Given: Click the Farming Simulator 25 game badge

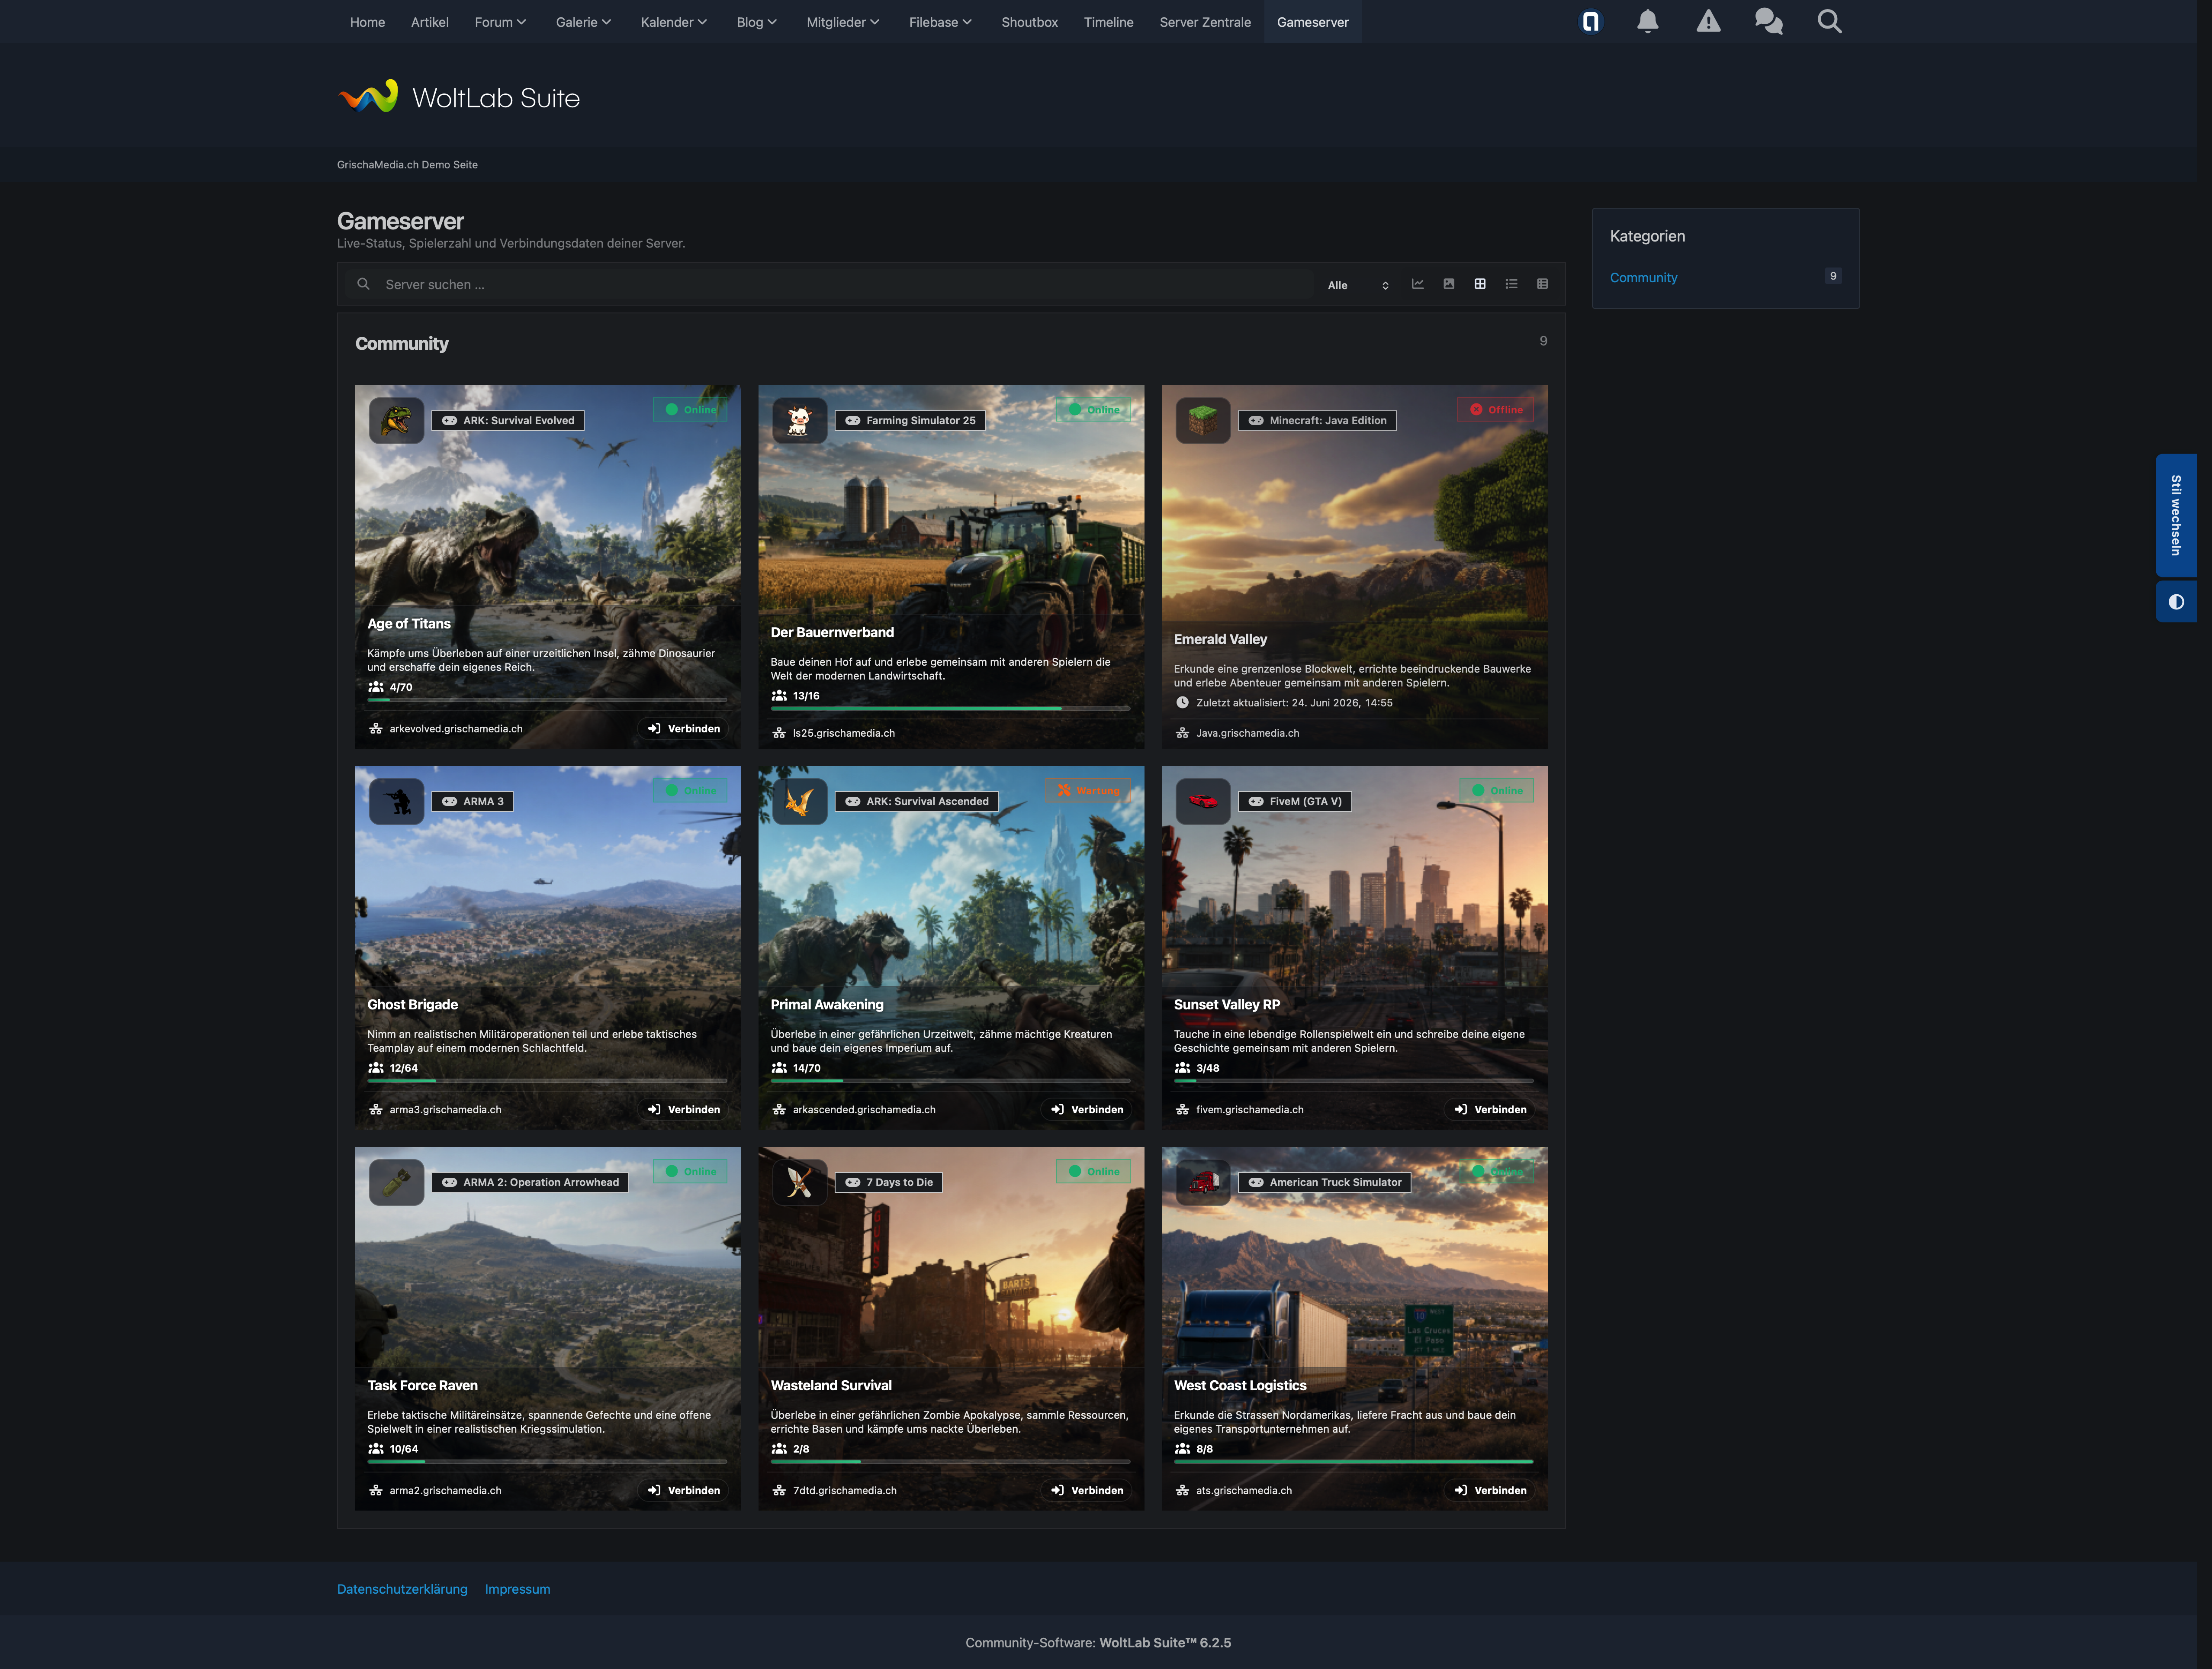Looking at the screenshot, I should point(910,421).
